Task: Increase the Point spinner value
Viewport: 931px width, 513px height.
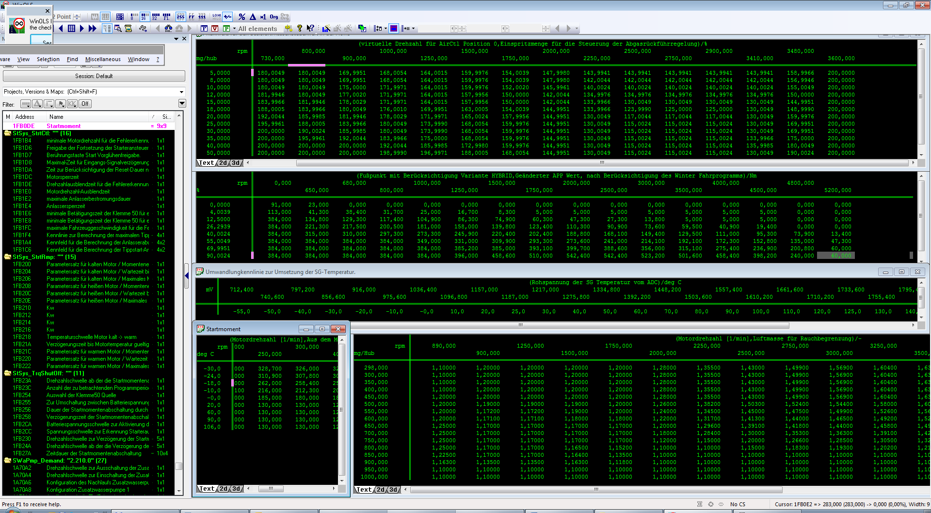Action: point(77,15)
